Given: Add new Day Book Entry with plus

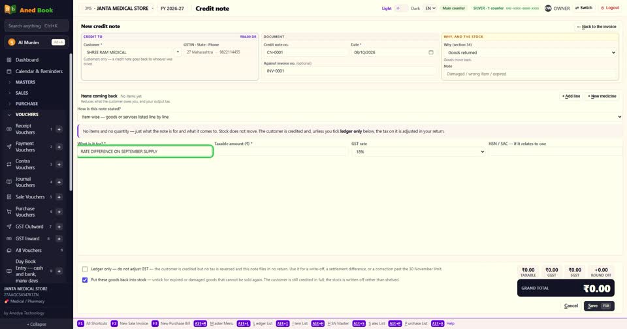Looking at the screenshot, I should tap(59, 271).
